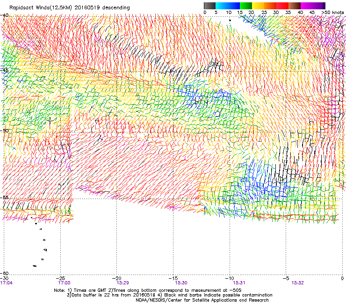Click the time stamp '17:04'
This screenshot has width=346, height=303.
(x=7, y=283)
